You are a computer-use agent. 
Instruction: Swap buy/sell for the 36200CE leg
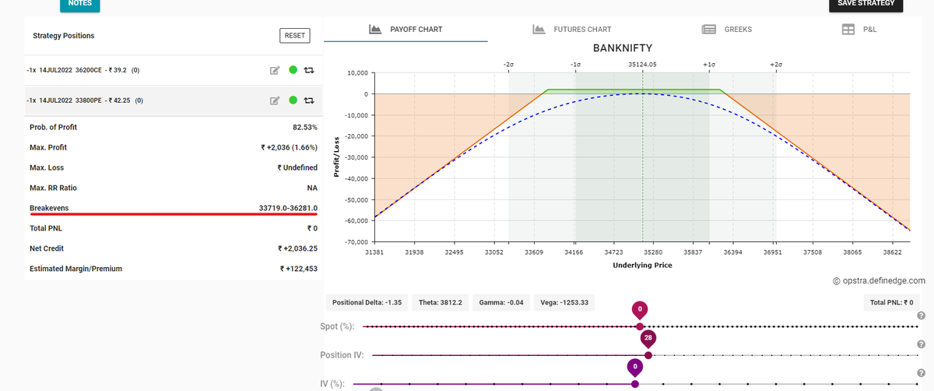309,70
